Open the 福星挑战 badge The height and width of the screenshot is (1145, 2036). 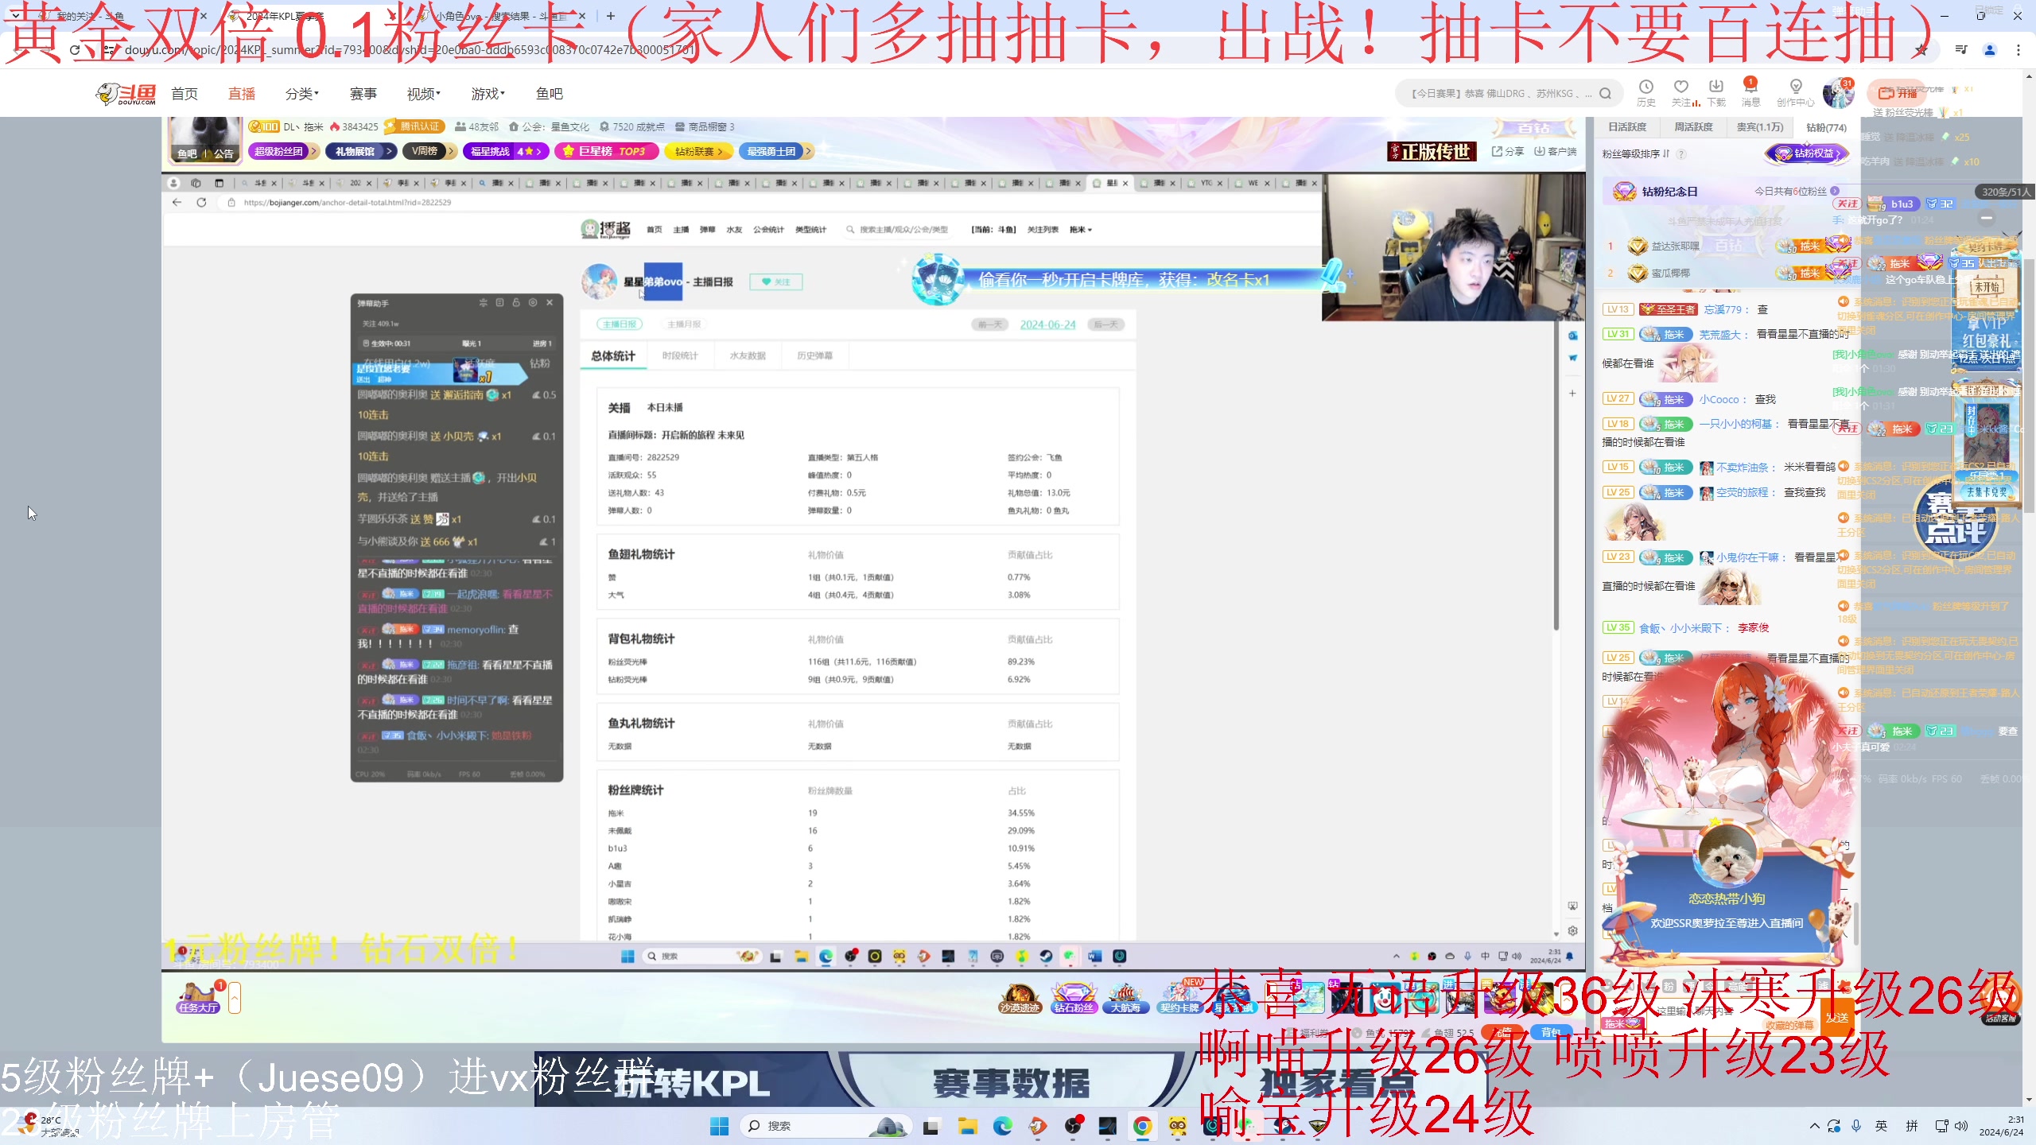tap(506, 151)
